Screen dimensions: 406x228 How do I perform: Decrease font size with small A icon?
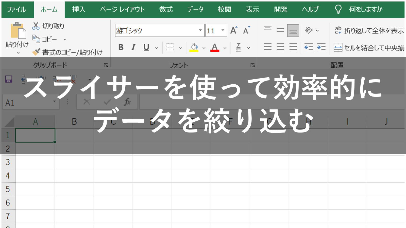[x=246, y=30]
